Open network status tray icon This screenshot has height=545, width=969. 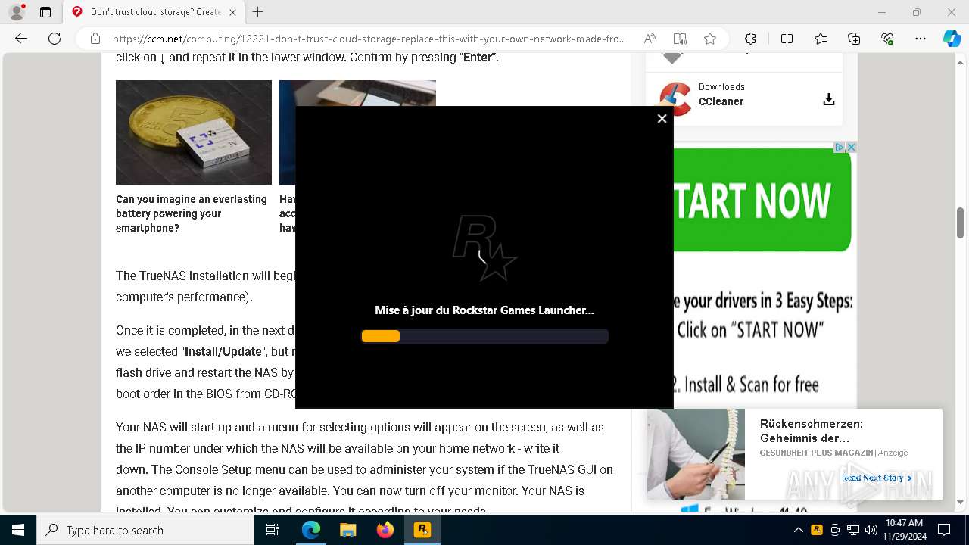click(x=853, y=530)
